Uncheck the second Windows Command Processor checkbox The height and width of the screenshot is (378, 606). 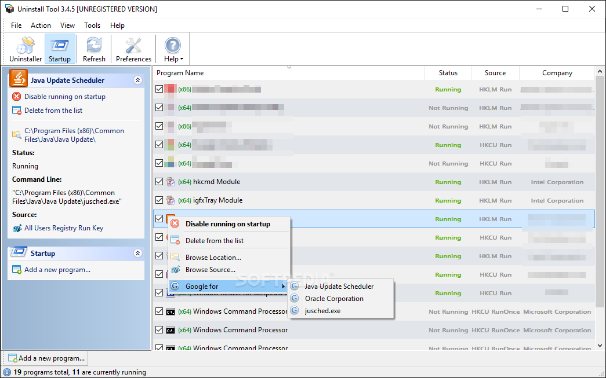(x=159, y=330)
